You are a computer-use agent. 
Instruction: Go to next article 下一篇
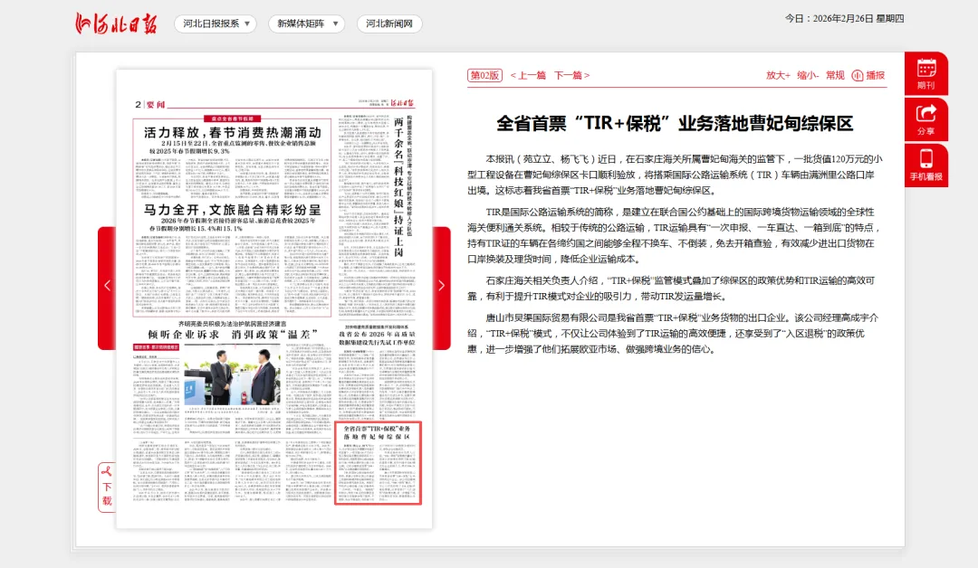point(572,75)
